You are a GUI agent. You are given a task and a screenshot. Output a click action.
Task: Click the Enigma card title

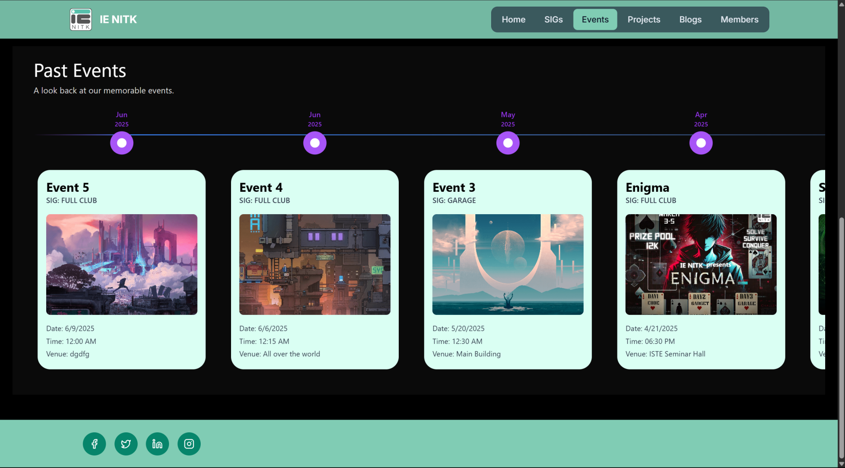pos(647,188)
